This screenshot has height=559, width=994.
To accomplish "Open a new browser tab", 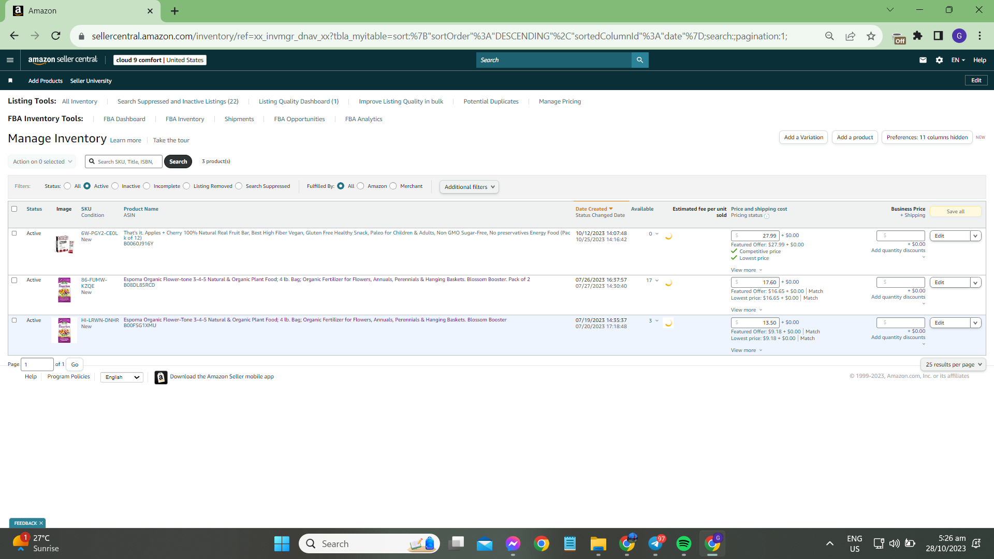I will tap(175, 11).
